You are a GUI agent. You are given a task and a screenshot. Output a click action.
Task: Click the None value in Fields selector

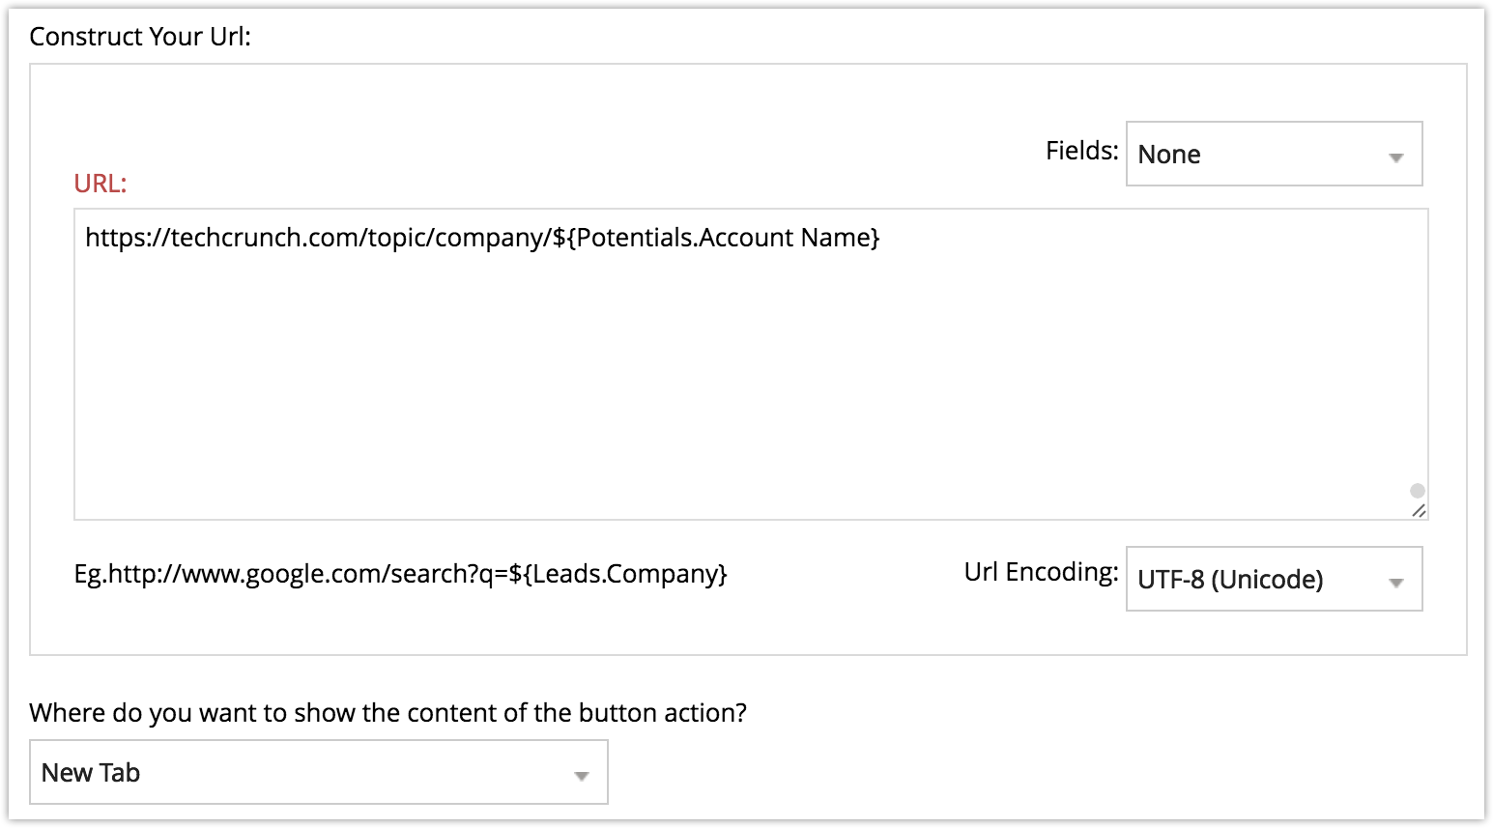pyautogui.click(x=1169, y=155)
